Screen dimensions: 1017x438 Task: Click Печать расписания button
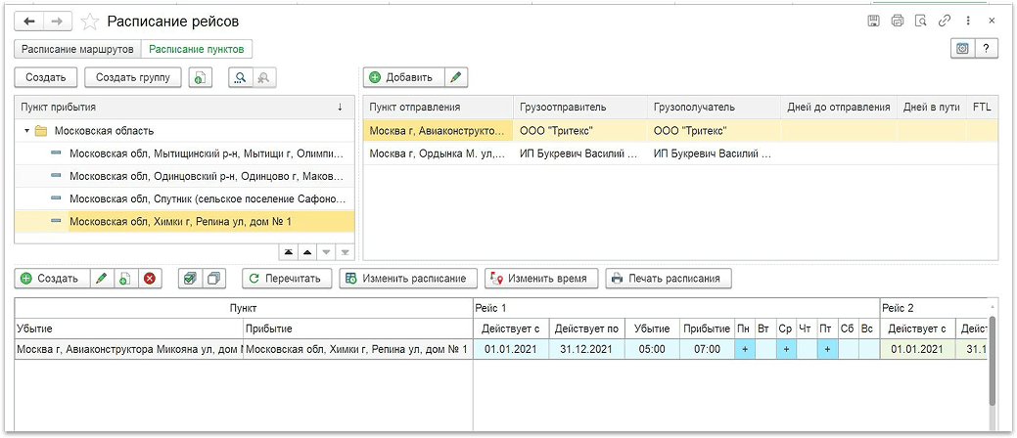669,279
